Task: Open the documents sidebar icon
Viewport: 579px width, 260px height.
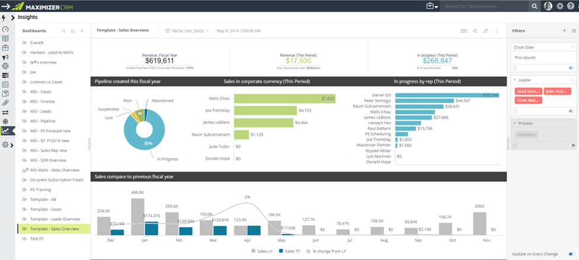Action: coord(5,94)
